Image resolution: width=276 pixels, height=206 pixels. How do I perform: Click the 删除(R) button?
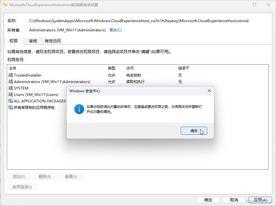[x=45, y=176]
